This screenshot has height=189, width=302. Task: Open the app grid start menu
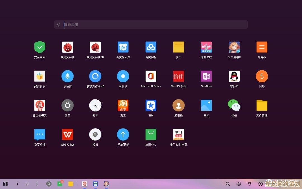click(x=5, y=184)
